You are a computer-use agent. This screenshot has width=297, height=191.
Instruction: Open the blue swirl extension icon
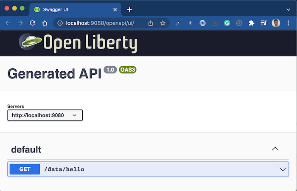point(202,23)
